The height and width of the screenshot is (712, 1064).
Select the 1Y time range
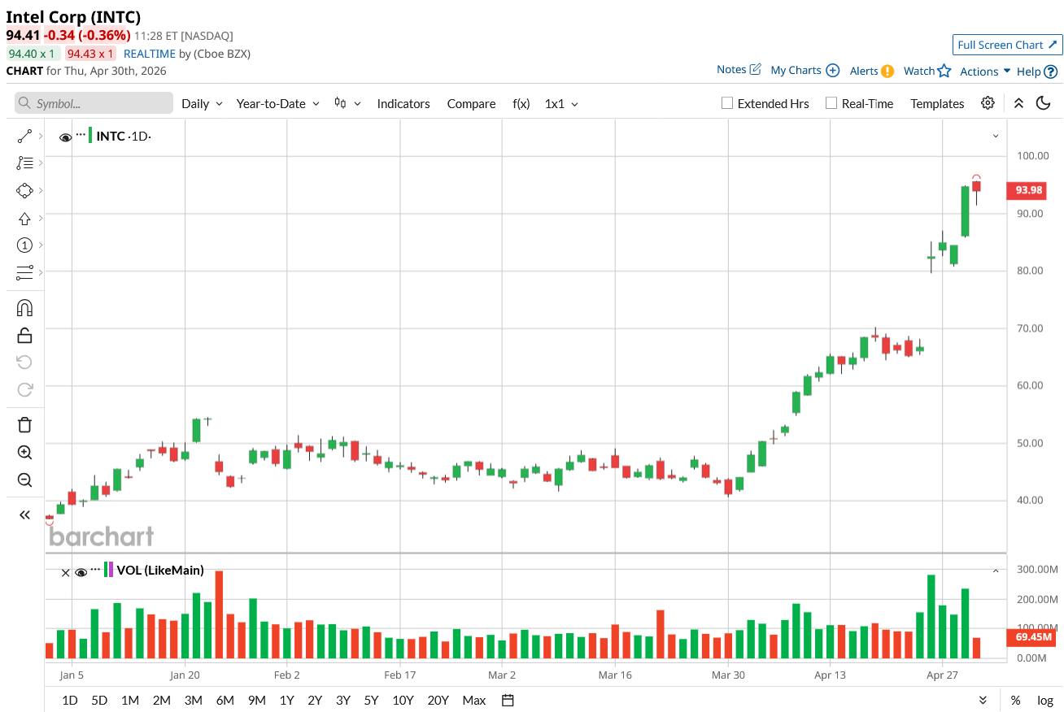click(286, 700)
